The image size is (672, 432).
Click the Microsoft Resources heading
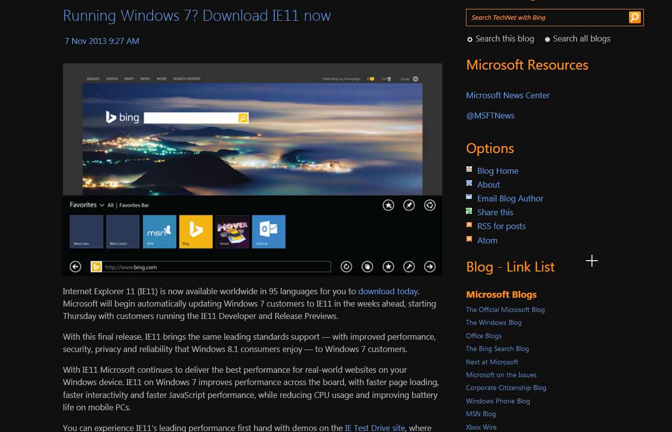tap(527, 65)
